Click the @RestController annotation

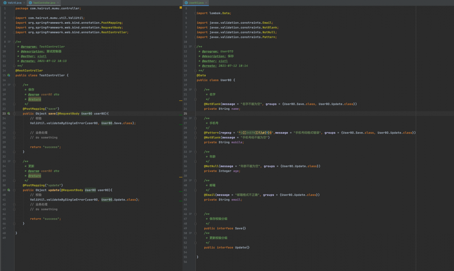pyautogui.click(x=29, y=70)
